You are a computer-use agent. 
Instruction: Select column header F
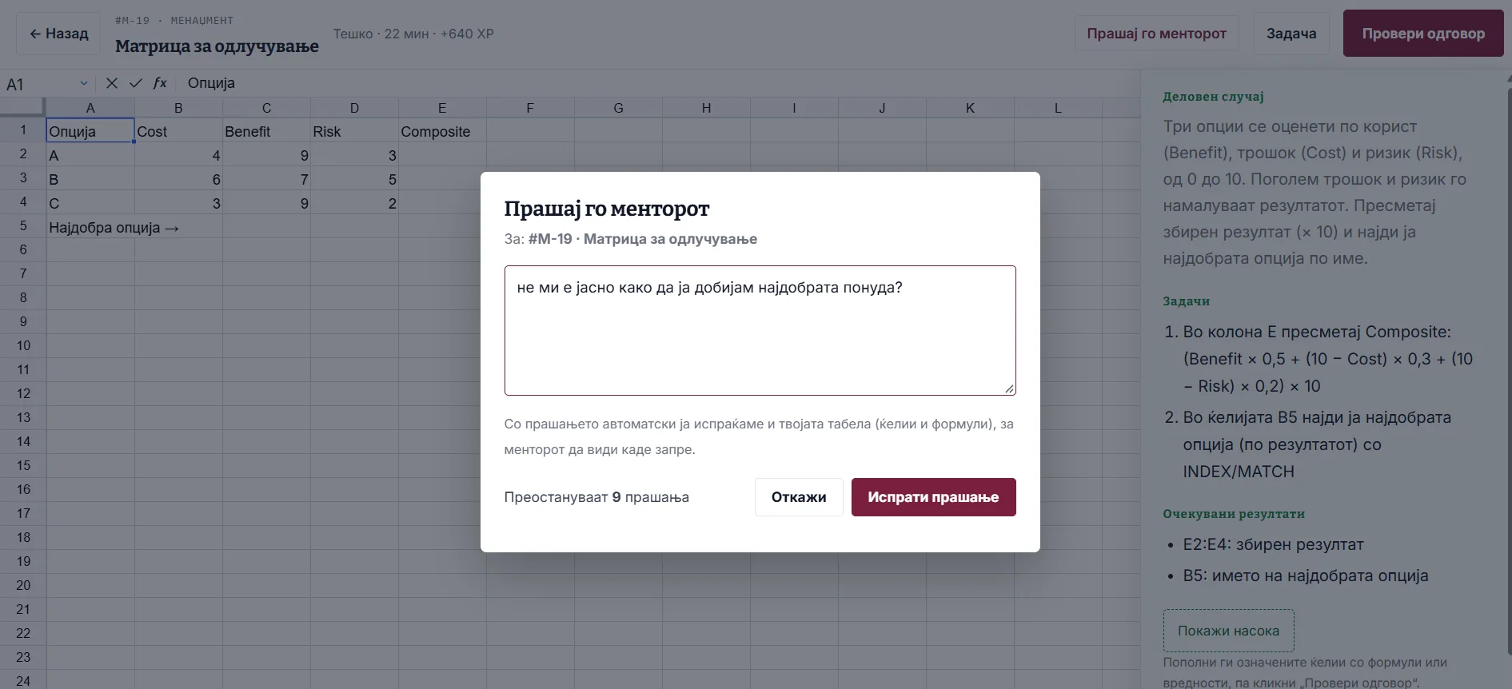(530, 108)
